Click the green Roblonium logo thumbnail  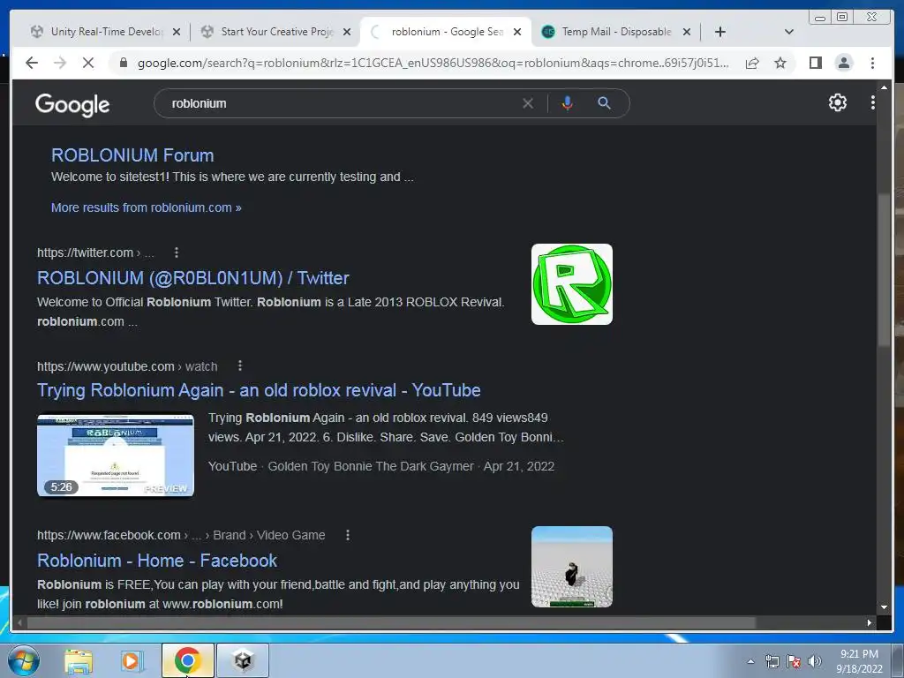click(571, 284)
